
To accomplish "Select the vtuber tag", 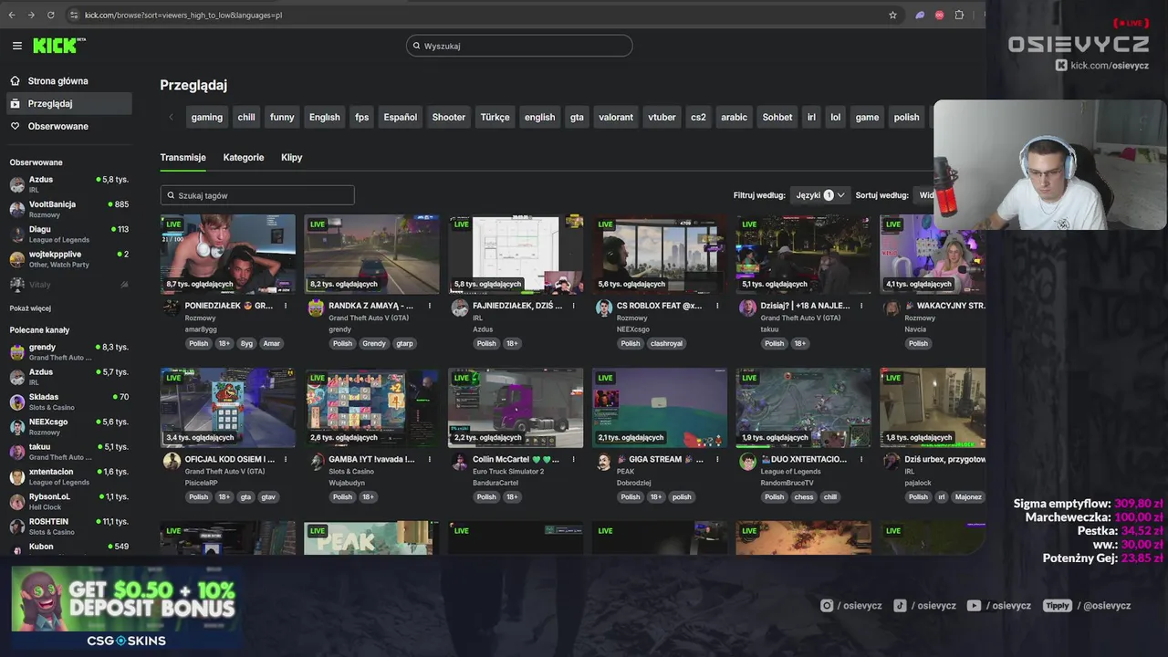I will pyautogui.click(x=662, y=117).
